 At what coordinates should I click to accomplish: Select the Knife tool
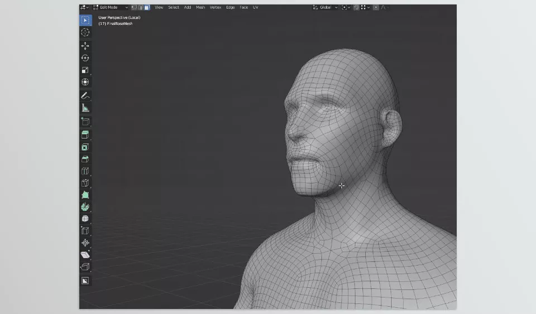pyautogui.click(x=85, y=183)
